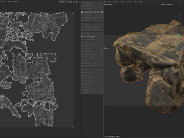Grab the green Y-axis handle
This screenshot has width=184, height=138.
tap(178, 36)
